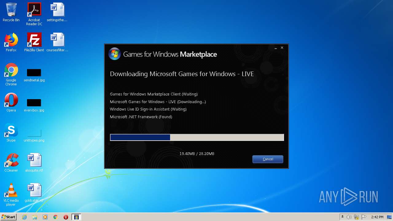393x221 pixels.
Task: Cancel the Games for Windows download
Action: (x=268, y=159)
